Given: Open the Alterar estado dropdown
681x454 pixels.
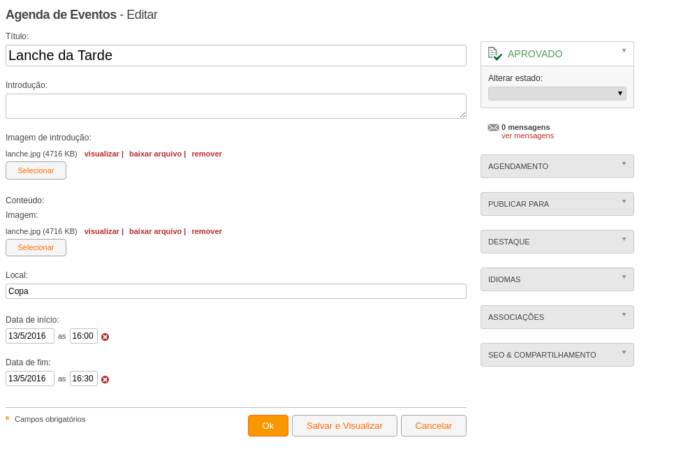Looking at the screenshot, I should (557, 94).
